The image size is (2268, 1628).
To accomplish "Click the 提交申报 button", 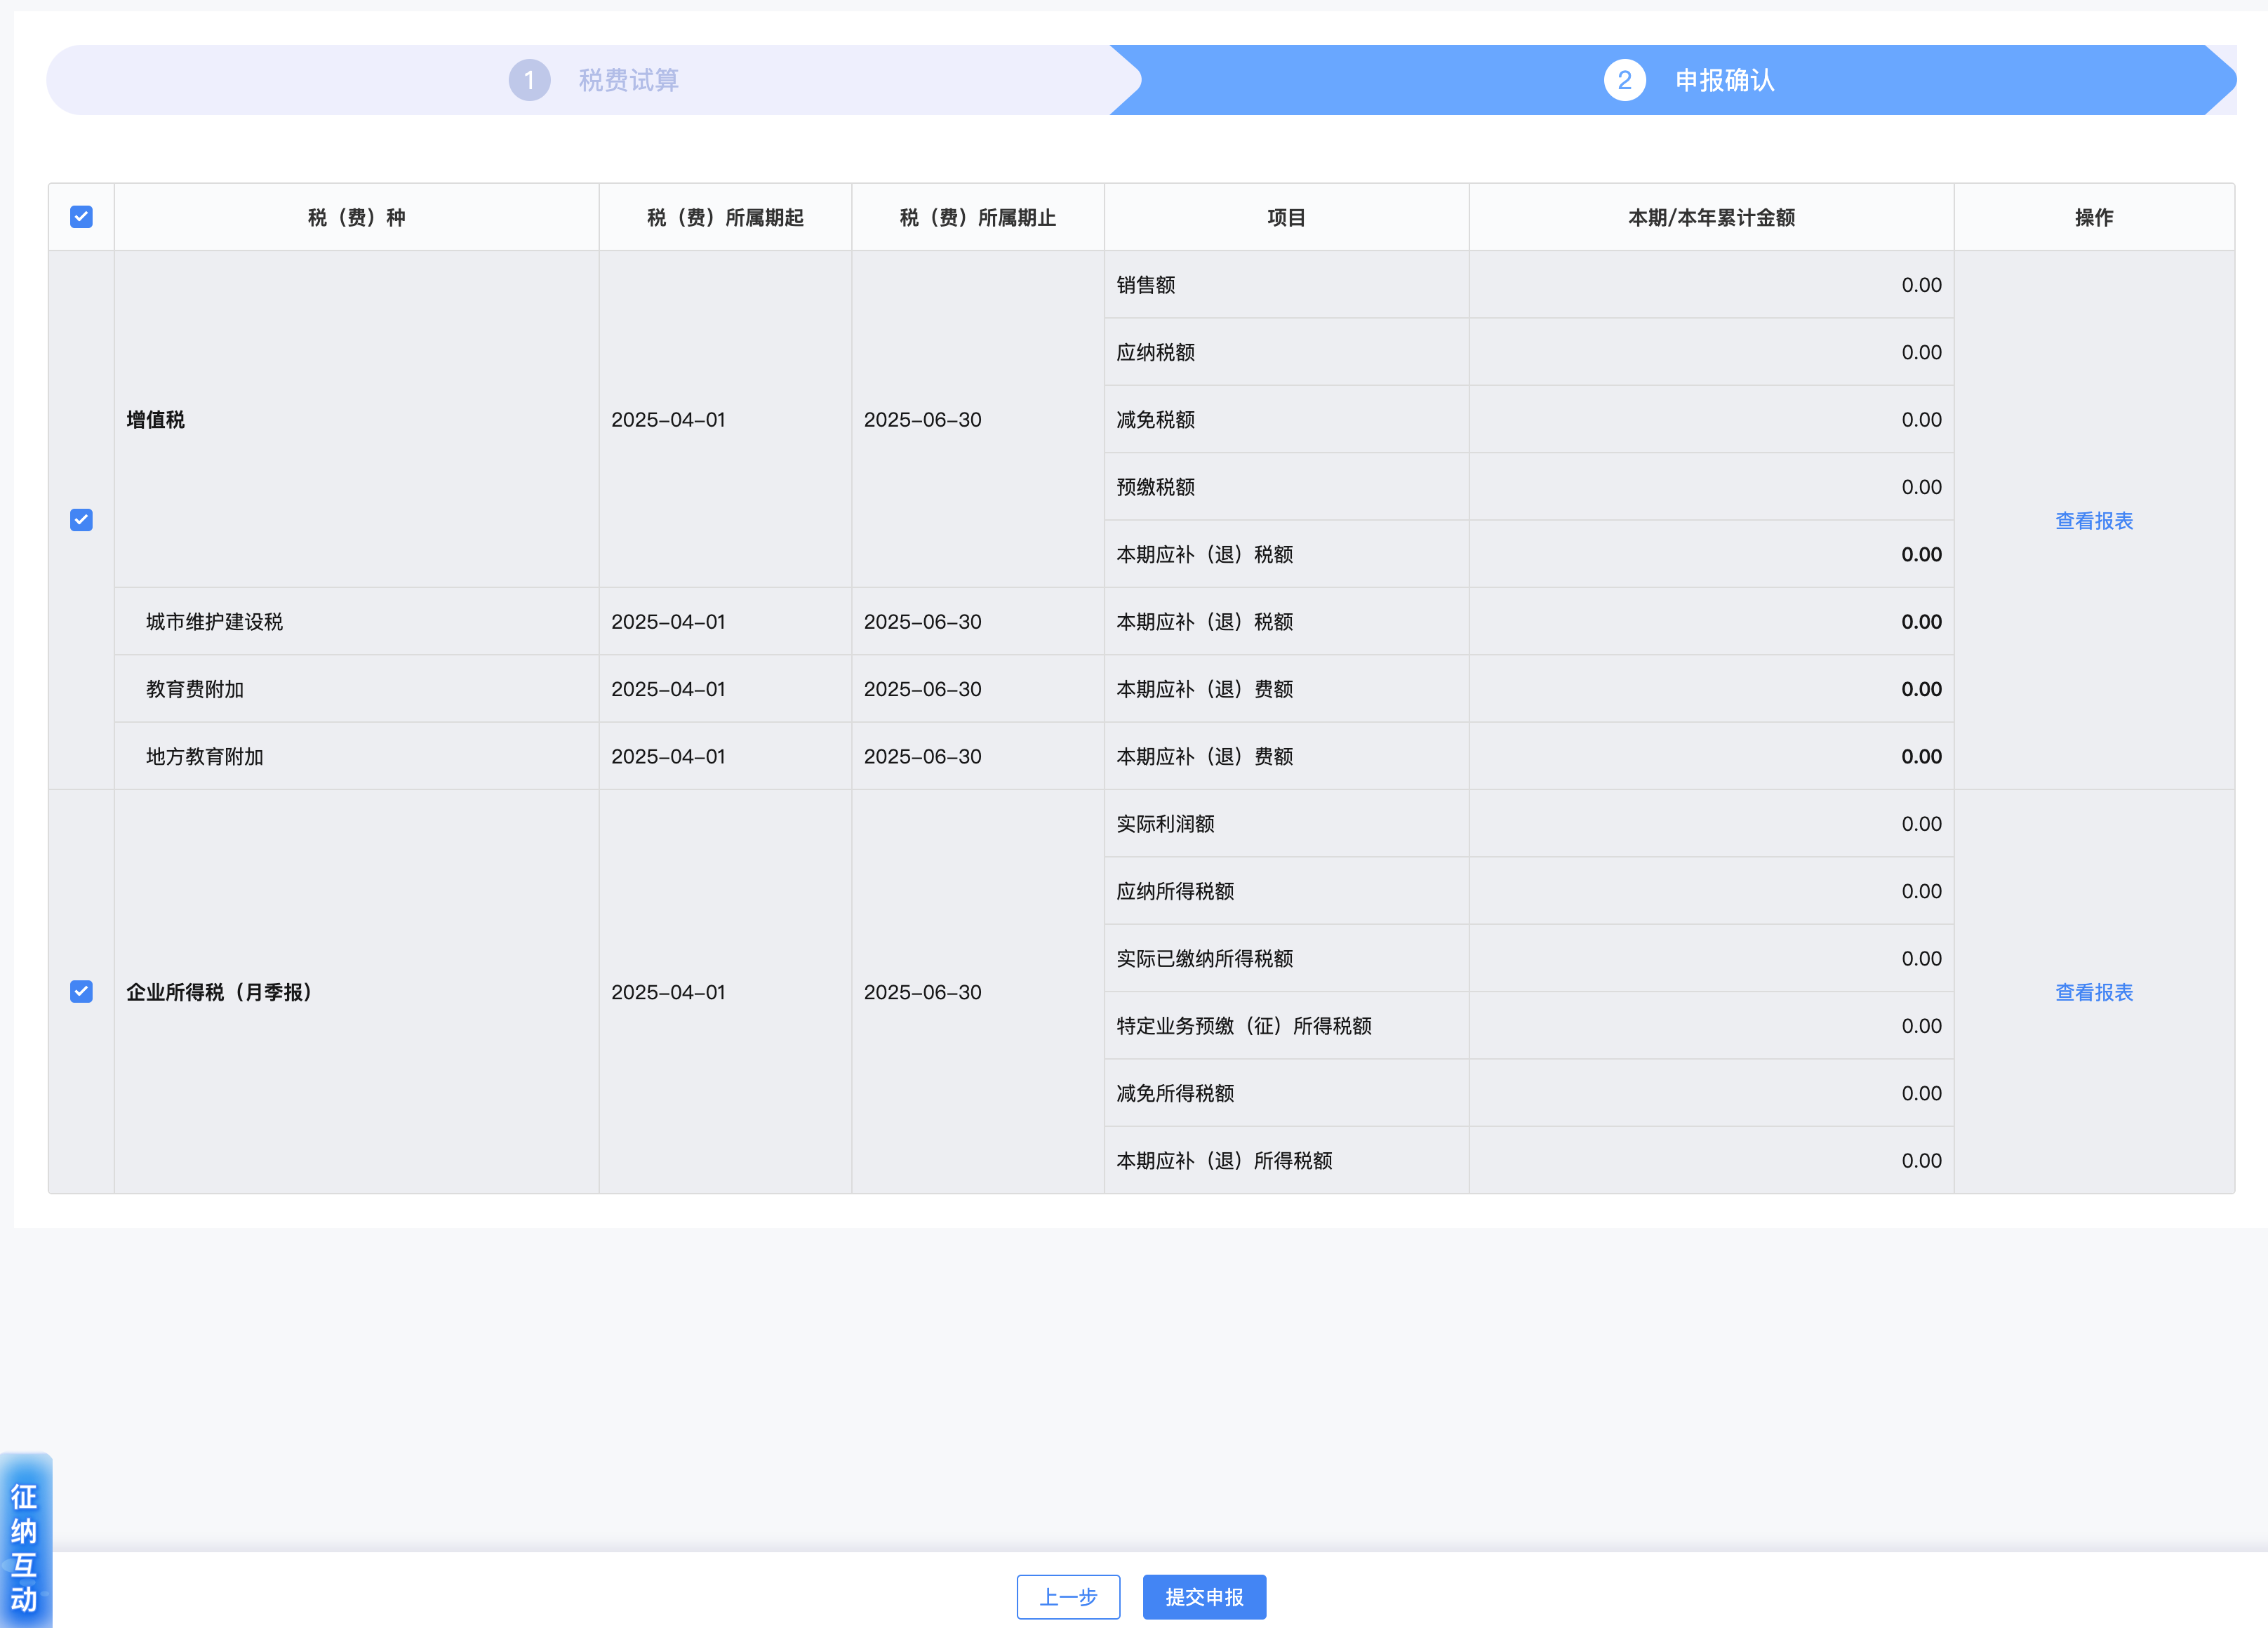I will pos(1204,1596).
